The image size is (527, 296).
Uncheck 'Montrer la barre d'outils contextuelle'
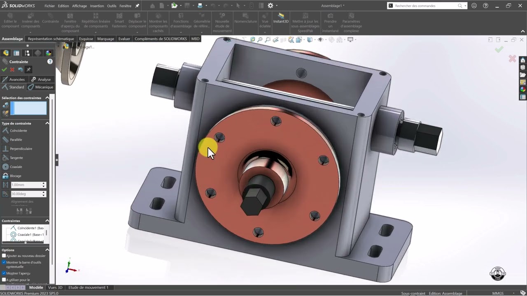pyautogui.click(x=4, y=262)
